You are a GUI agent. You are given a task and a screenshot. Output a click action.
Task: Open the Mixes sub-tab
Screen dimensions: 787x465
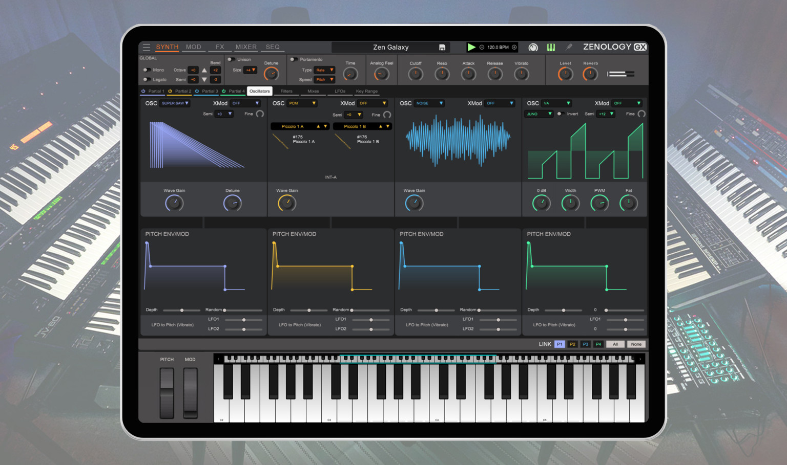[x=313, y=91]
